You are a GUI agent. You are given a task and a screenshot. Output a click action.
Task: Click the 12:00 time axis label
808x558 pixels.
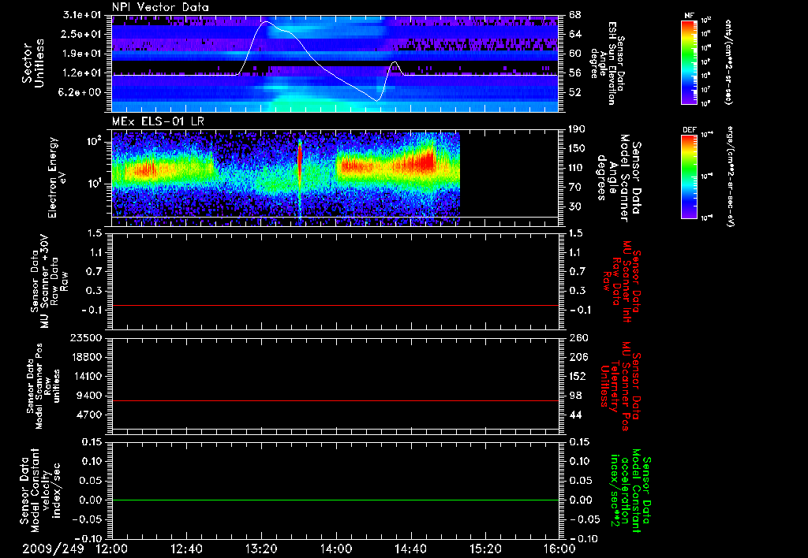[x=112, y=549]
